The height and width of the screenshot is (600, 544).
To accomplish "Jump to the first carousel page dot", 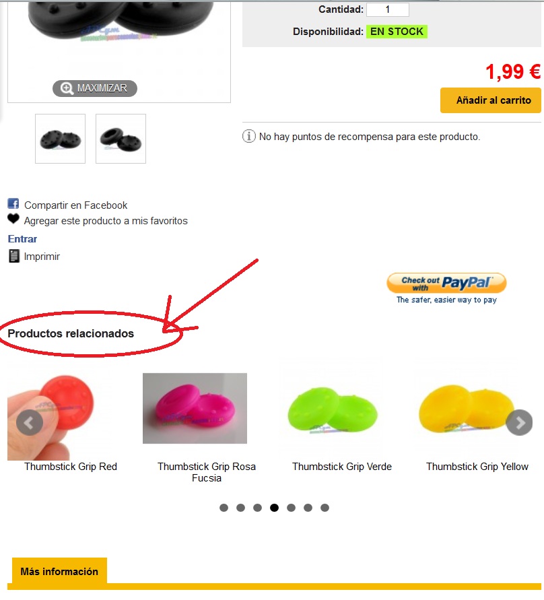I will pos(224,508).
